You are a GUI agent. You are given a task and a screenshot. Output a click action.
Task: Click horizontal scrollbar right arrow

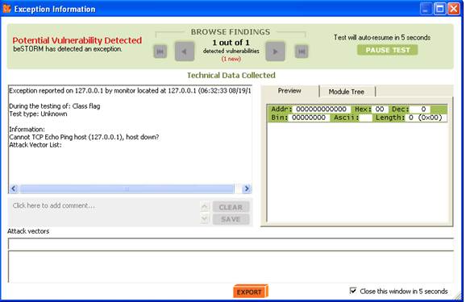click(x=247, y=188)
